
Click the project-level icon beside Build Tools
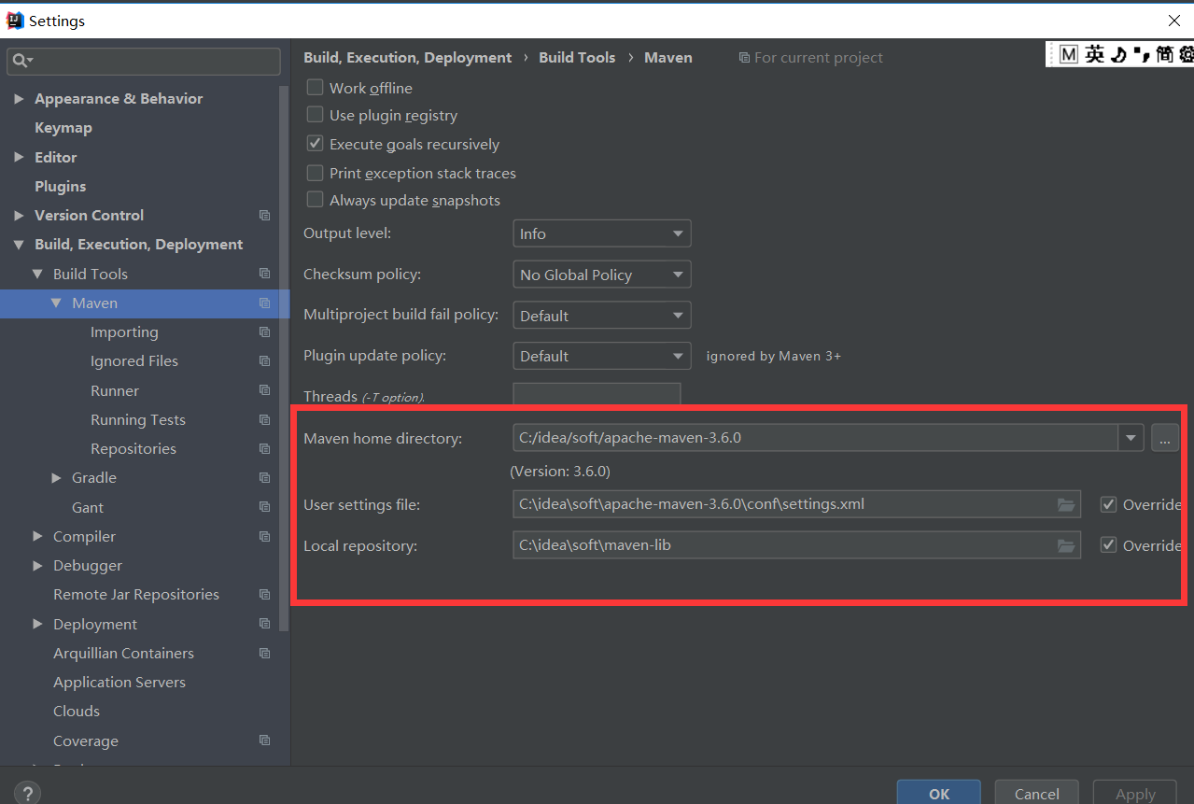(x=265, y=274)
